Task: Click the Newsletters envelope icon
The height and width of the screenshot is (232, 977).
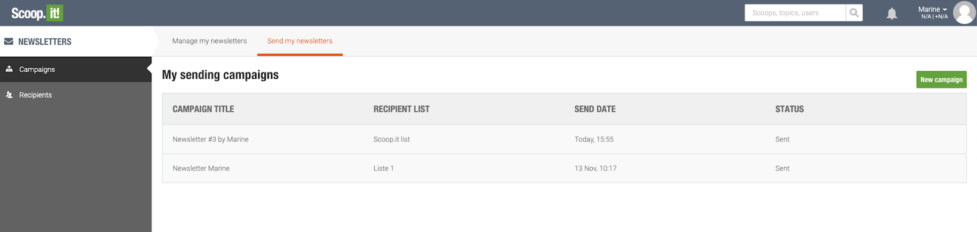Action: coord(9,42)
